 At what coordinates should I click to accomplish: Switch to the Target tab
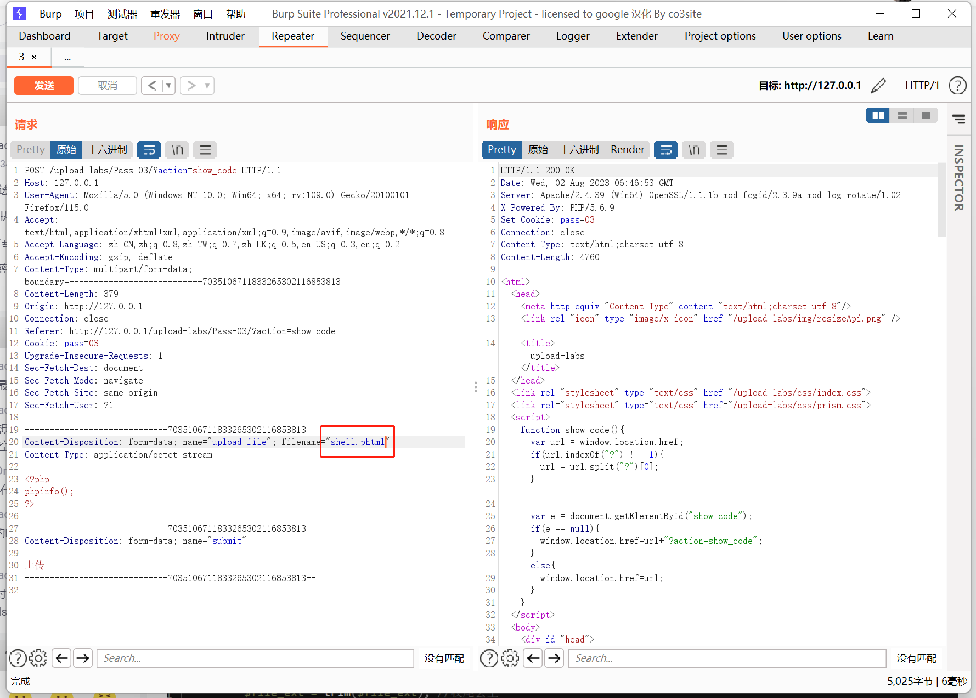[112, 36]
